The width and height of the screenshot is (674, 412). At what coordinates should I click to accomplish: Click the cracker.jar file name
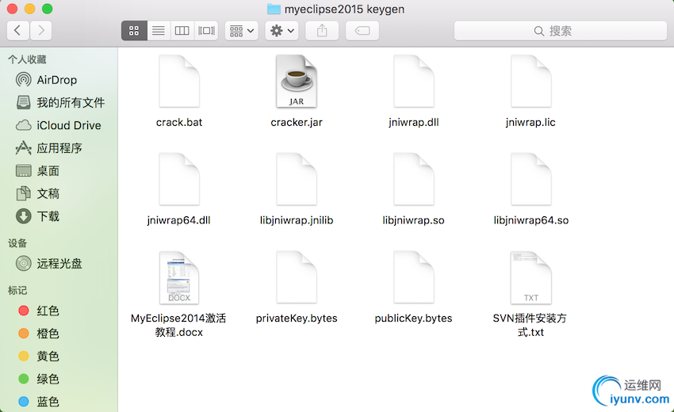tap(297, 123)
